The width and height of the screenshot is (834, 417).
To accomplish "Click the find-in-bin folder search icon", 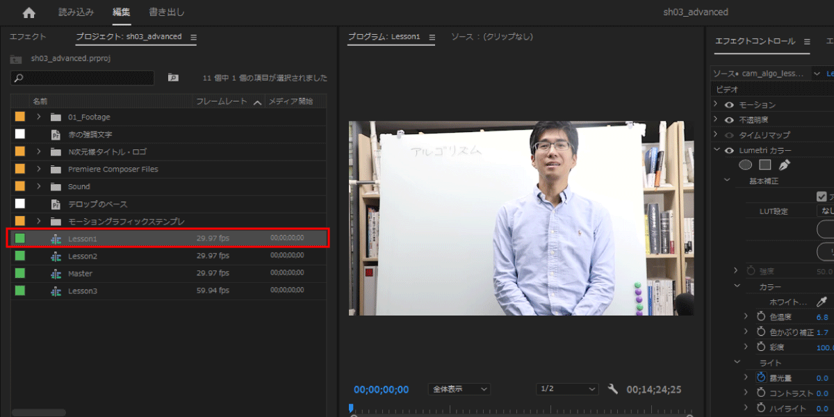I will pyautogui.click(x=173, y=78).
